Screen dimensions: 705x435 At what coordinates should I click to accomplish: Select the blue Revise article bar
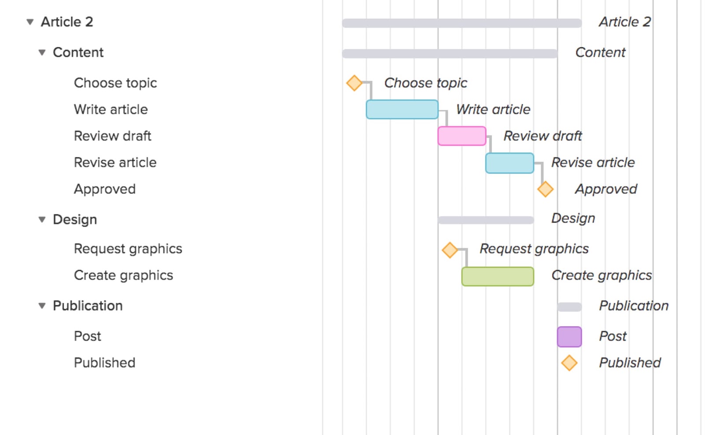click(x=509, y=163)
